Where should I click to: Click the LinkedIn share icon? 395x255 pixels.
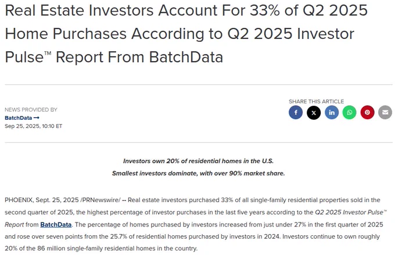tap(332, 112)
